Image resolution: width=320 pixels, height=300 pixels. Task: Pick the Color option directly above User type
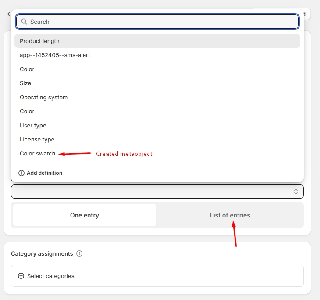[27, 111]
